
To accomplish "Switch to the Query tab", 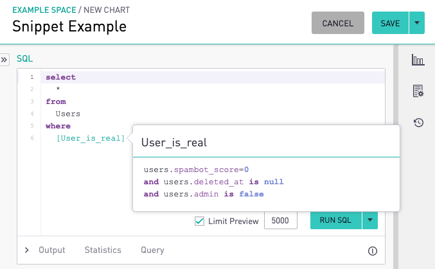I will click(x=152, y=250).
